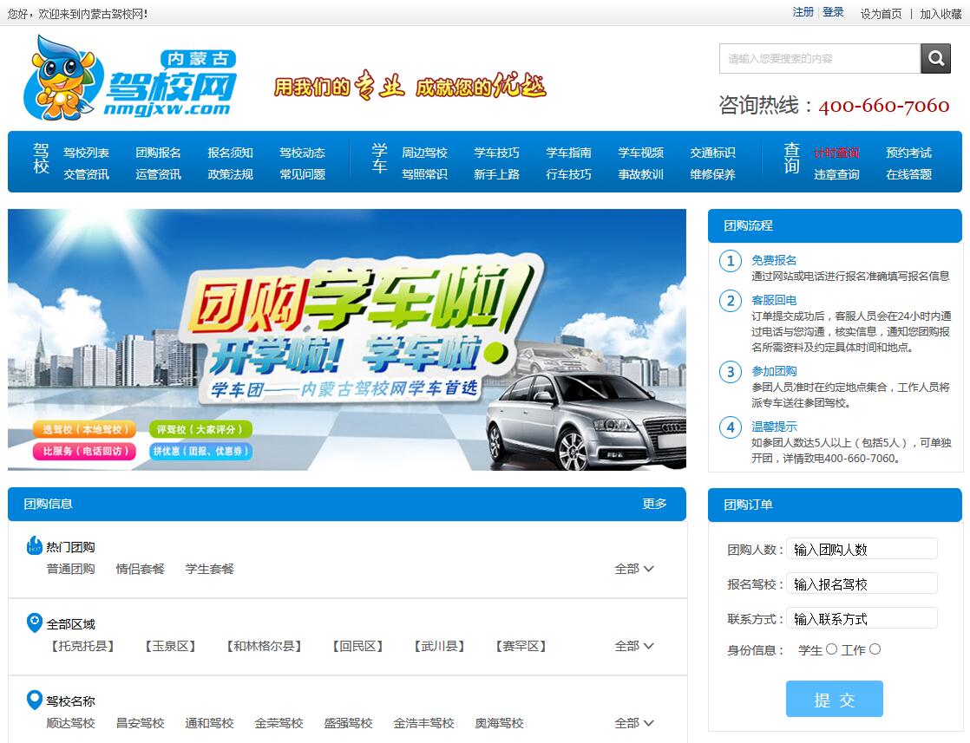
Task: Select the 工作 identity radio button
Action: pos(875,649)
